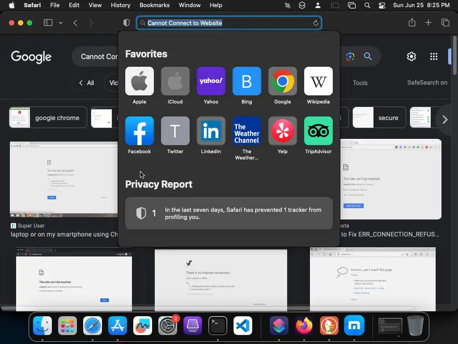This screenshot has width=458, height=344.
Task: Select the secure suggestion chip
Action: (379, 118)
